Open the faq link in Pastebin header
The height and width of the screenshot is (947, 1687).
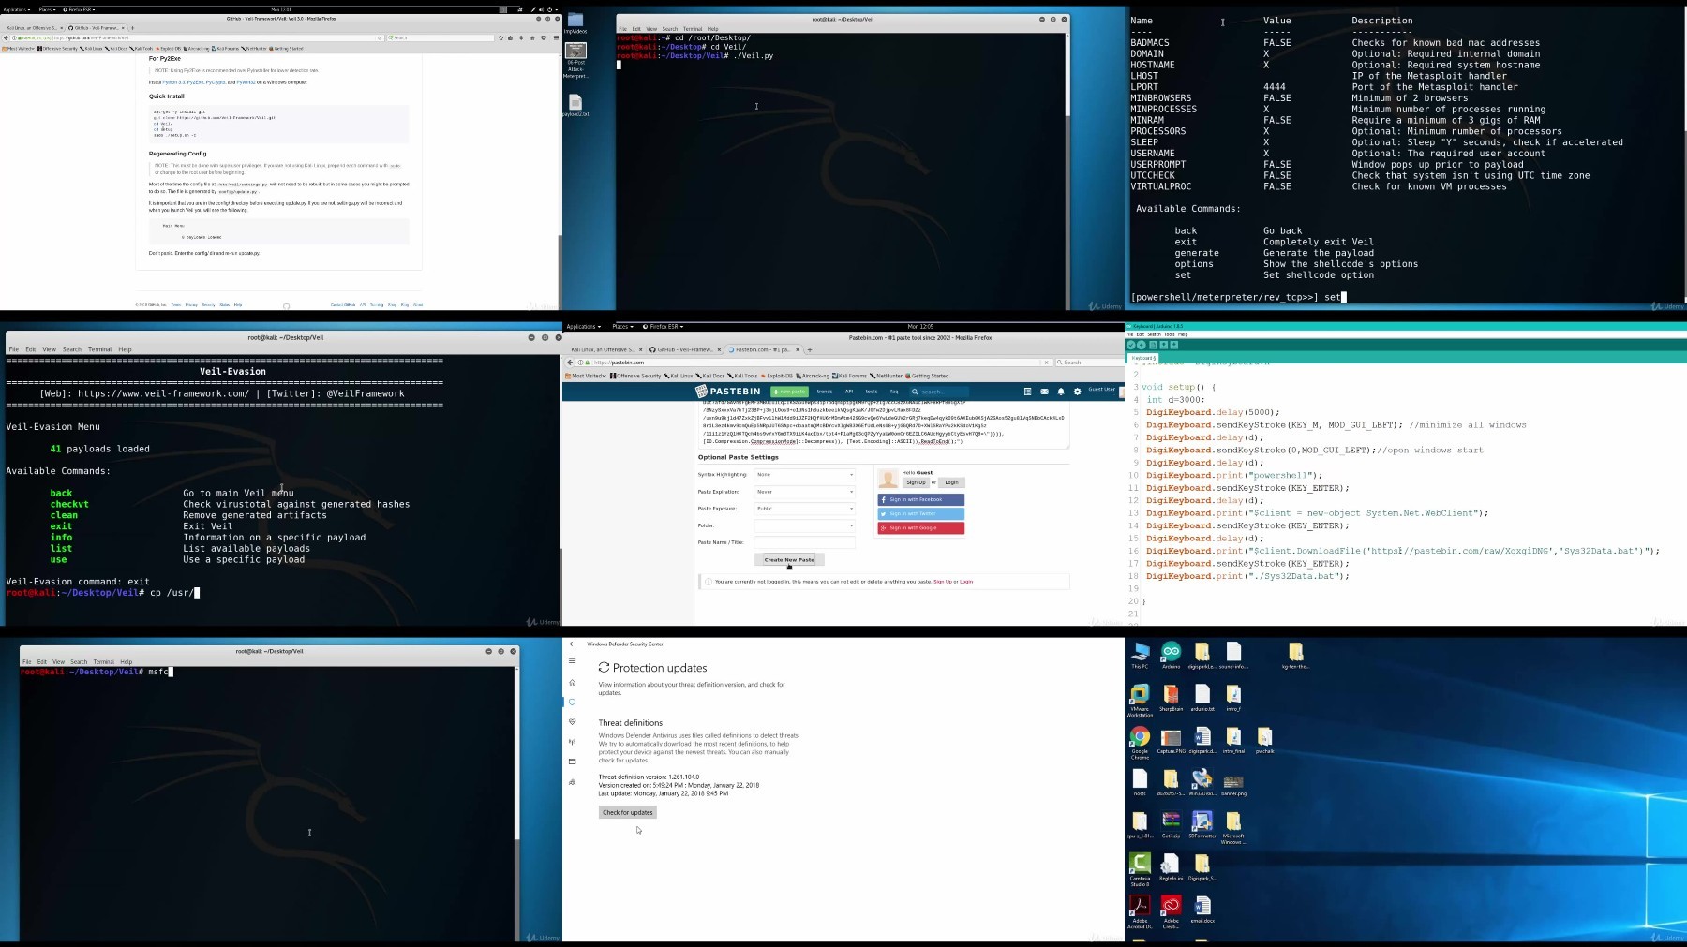pos(894,392)
